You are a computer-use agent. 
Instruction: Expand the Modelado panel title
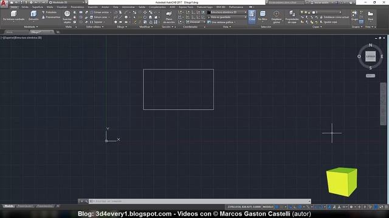[x=31, y=27]
